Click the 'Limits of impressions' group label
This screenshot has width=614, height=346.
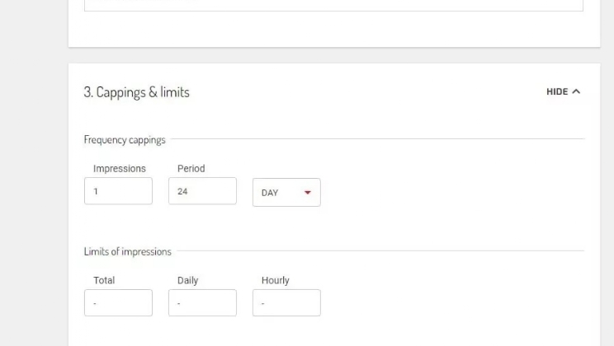(x=127, y=251)
